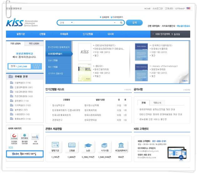Open 주제분류 in main navigation

[64, 34]
